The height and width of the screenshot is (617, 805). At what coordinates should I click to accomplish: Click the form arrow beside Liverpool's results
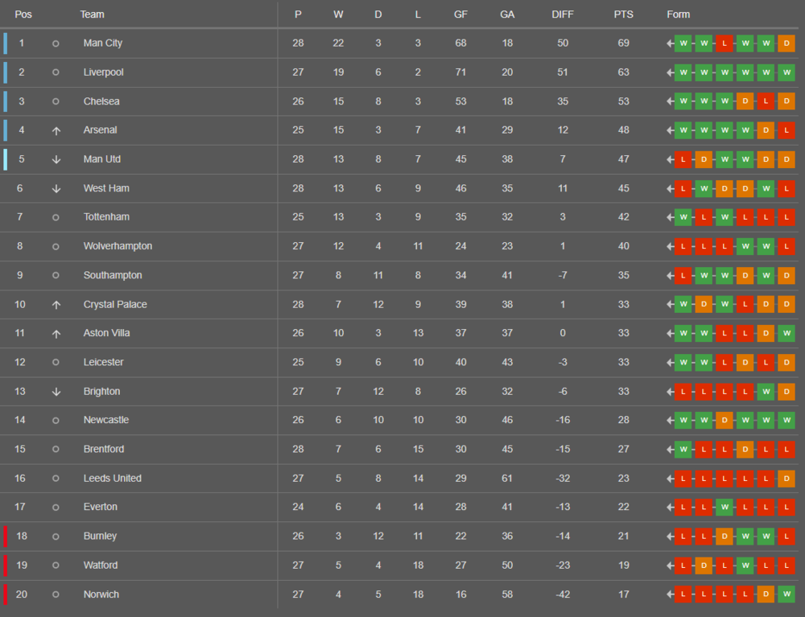pyautogui.click(x=670, y=73)
